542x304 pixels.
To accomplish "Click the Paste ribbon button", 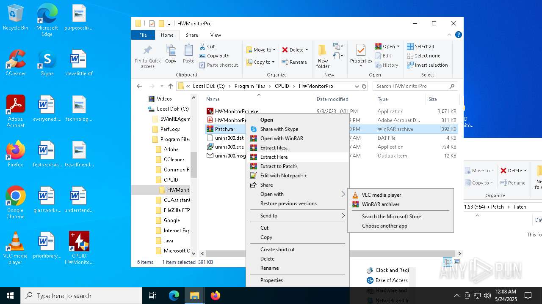I will coord(188,54).
